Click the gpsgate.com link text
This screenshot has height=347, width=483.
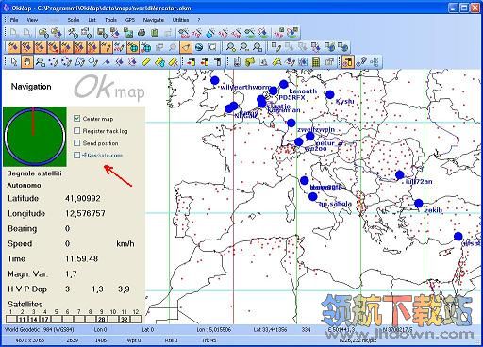[103, 155]
